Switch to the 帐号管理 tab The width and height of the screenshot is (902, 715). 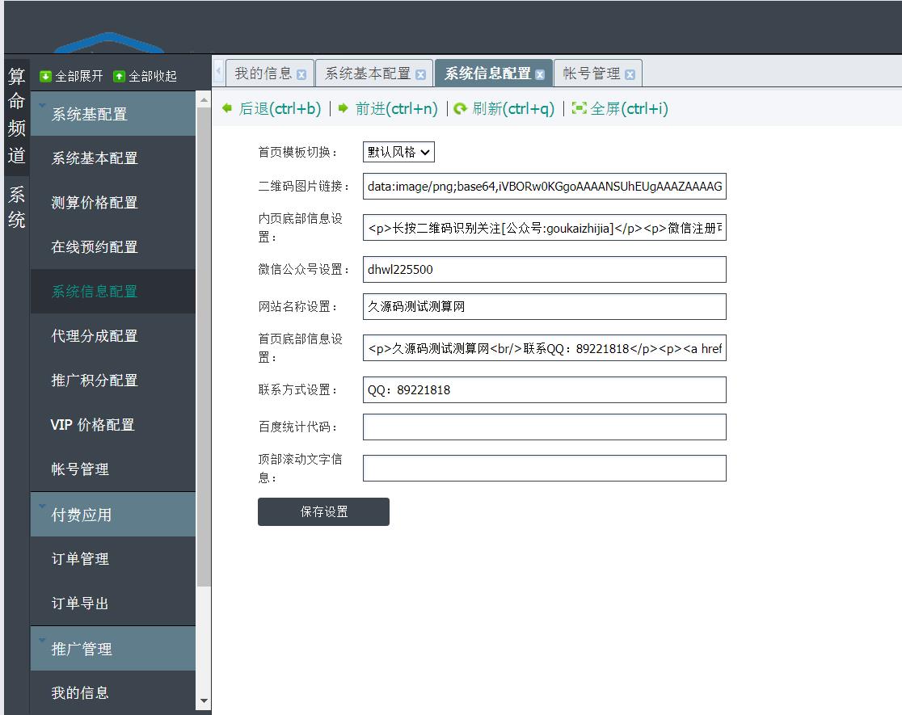click(x=592, y=74)
